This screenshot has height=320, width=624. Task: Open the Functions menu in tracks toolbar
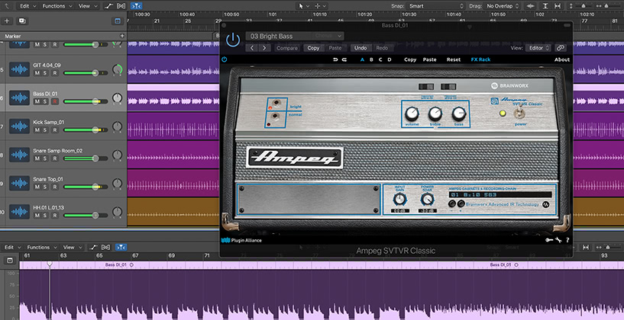tap(57, 6)
